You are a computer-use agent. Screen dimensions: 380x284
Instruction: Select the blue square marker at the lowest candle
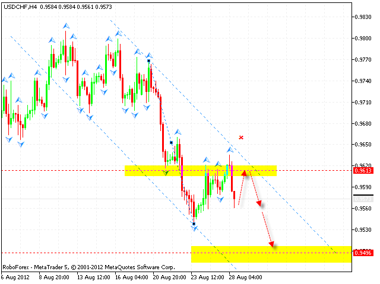click(194, 224)
